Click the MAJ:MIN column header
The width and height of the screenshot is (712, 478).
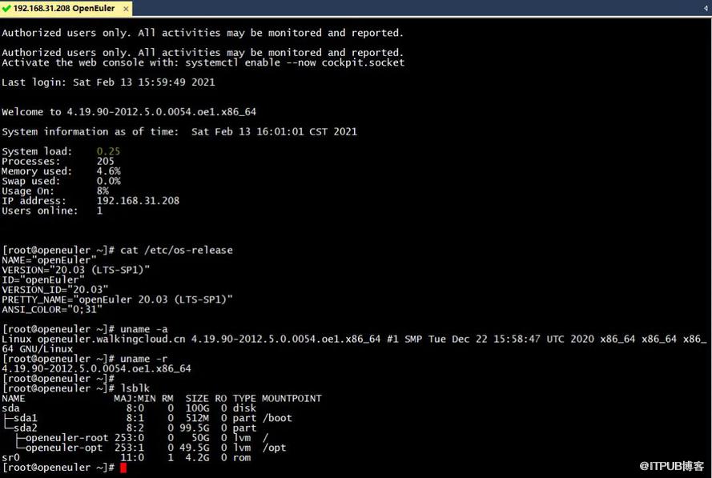pyautogui.click(x=135, y=398)
